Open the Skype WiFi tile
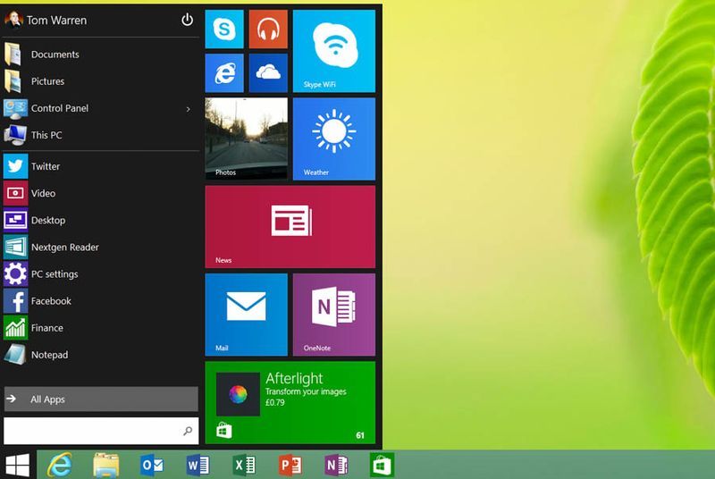The width and height of the screenshot is (715, 479). click(x=333, y=51)
